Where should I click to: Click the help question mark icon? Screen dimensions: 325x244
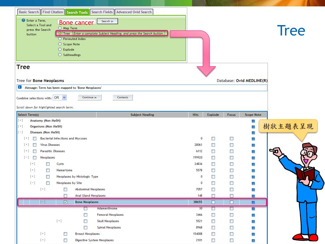point(23,20)
